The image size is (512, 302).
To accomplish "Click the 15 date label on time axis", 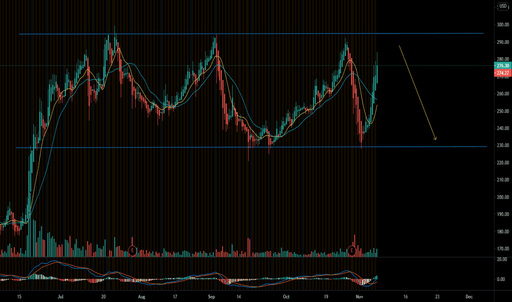I will [x=19, y=297].
